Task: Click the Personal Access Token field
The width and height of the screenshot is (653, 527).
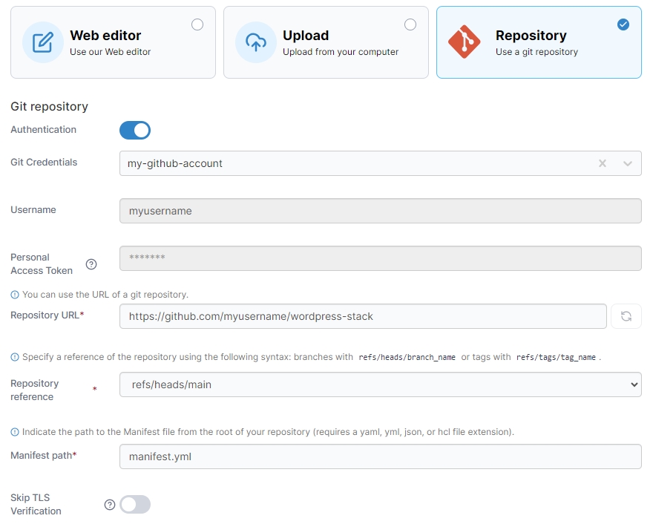Action: pyautogui.click(x=380, y=258)
